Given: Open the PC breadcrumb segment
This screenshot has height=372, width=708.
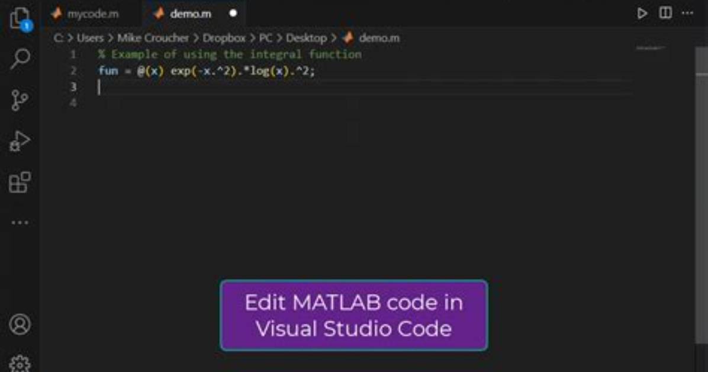Looking at the screenshot, I should pyautogui.click(x=265, y=38).
